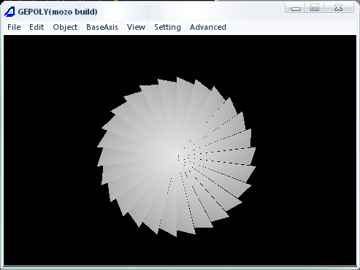Click the GEPOLY(mozo build) title text

pyautogui.click(x=58, y=12)
